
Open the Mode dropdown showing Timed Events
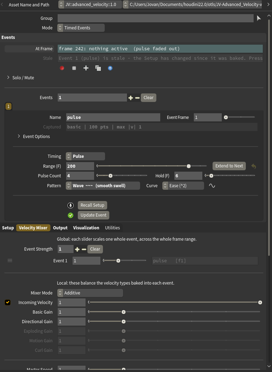81,28
